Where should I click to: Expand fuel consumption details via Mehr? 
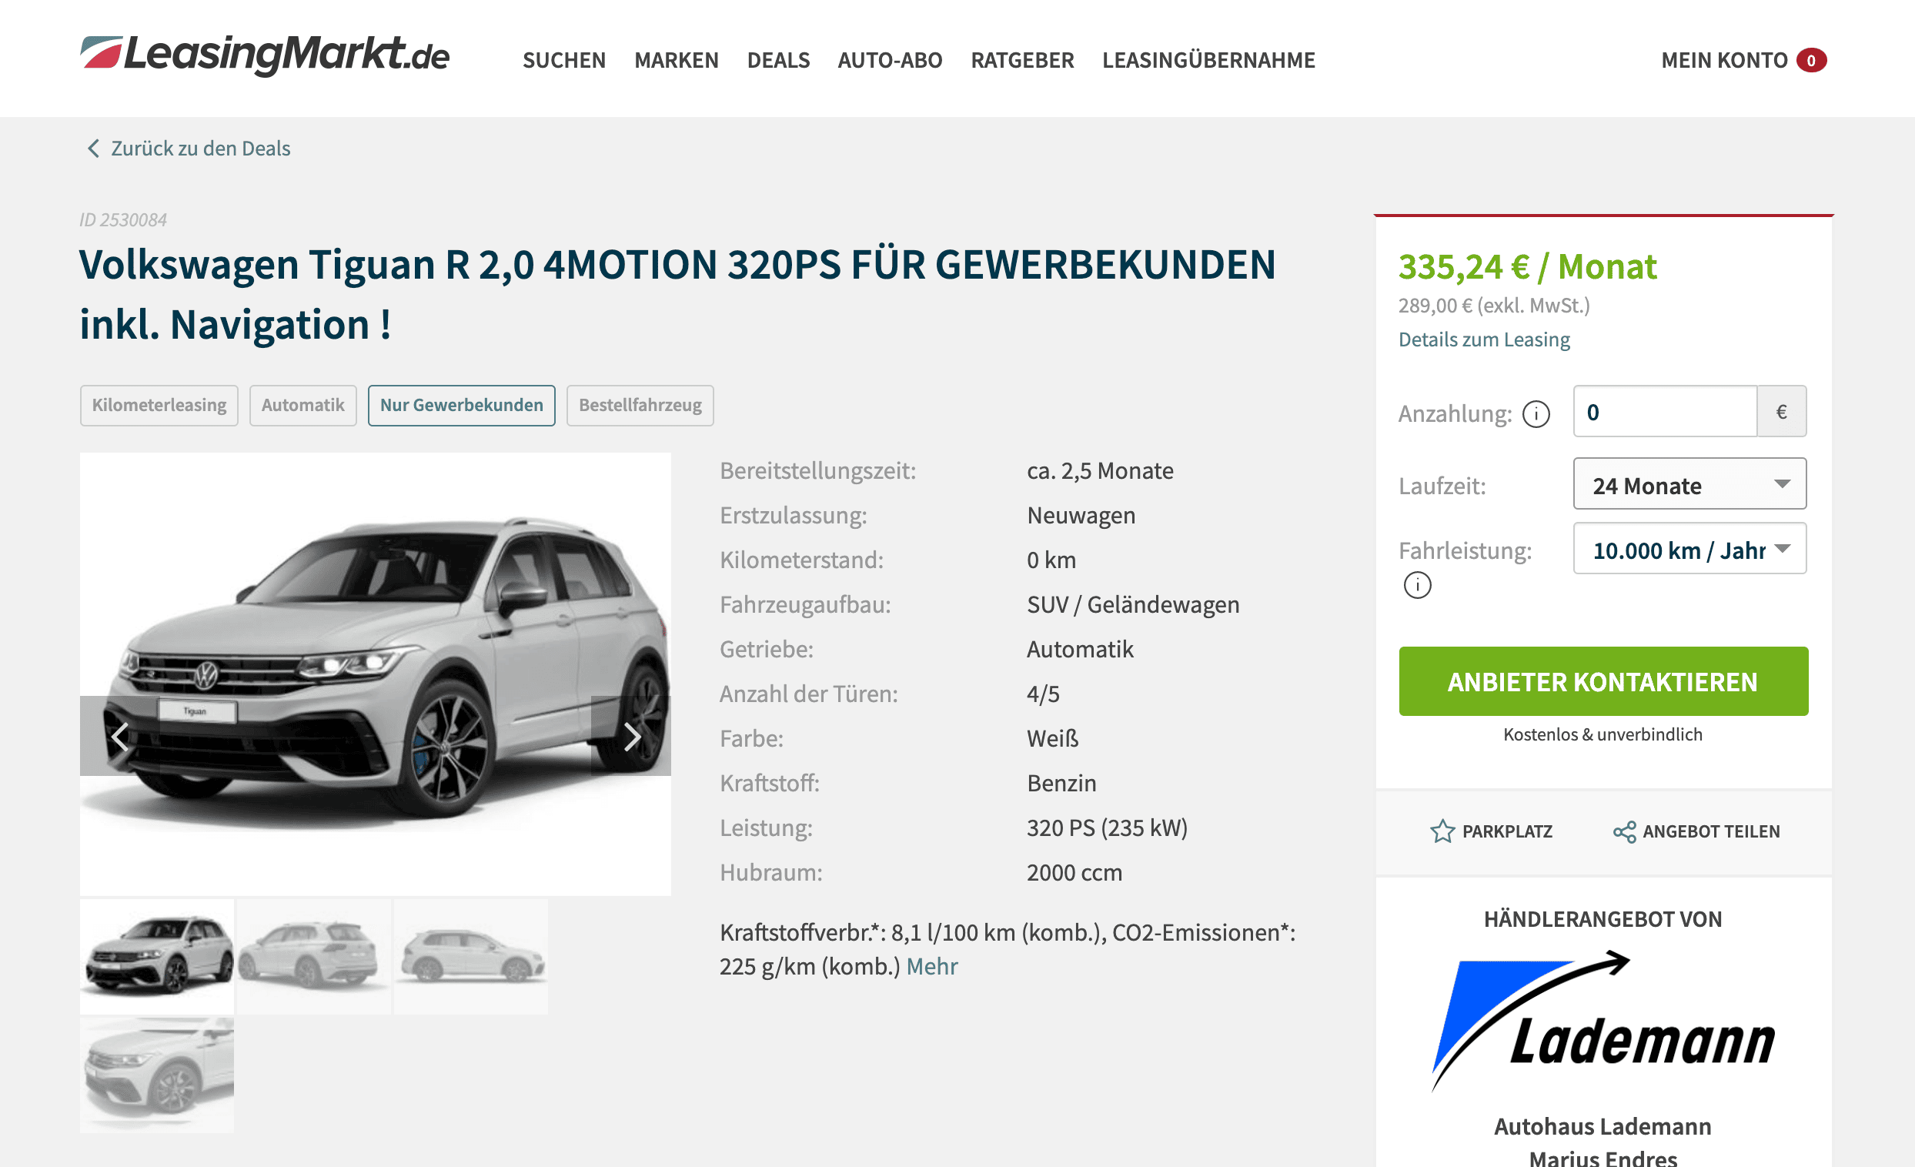932,966
